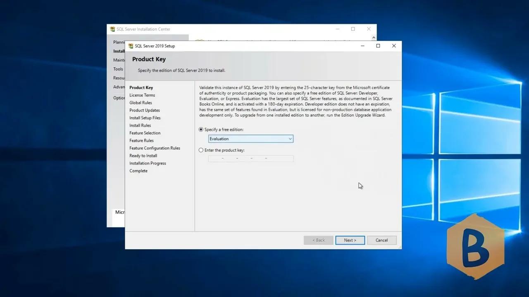The height and width of the screenshot is (297, 529).
Task: Click the SQL Server Installation Center title bar icon
Action: 112,29
